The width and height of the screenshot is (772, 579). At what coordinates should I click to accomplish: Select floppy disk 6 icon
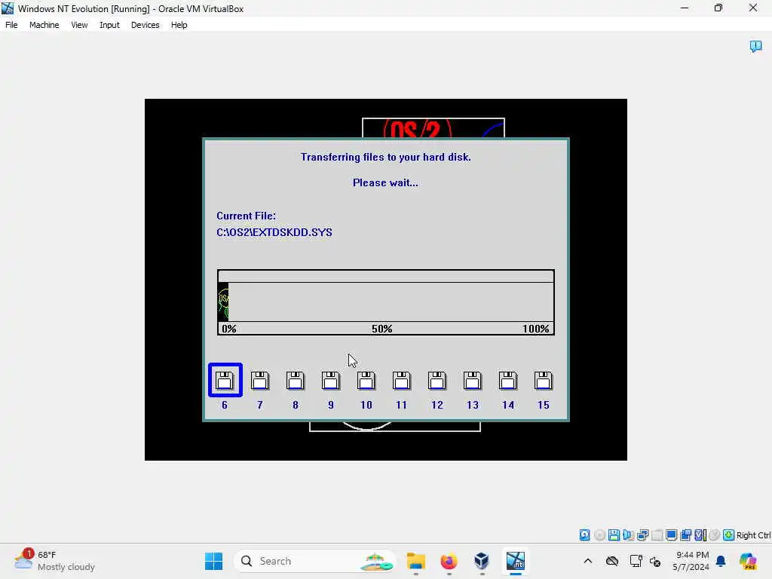pyautogui.click(x=225, y=380)
